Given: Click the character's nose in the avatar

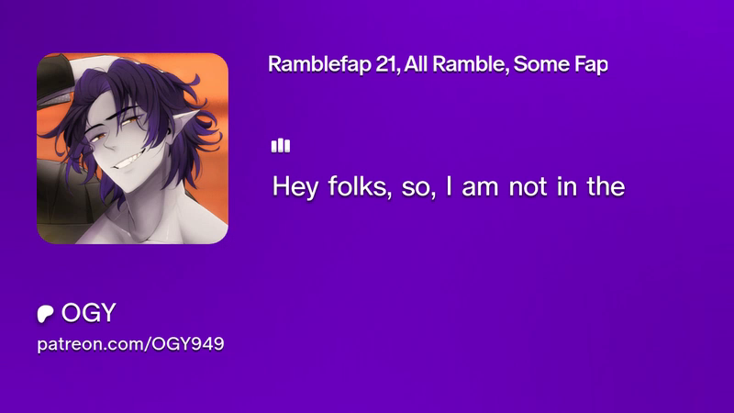Looking at the screenshot, I should pyautogui.click(x=108, y=143).
